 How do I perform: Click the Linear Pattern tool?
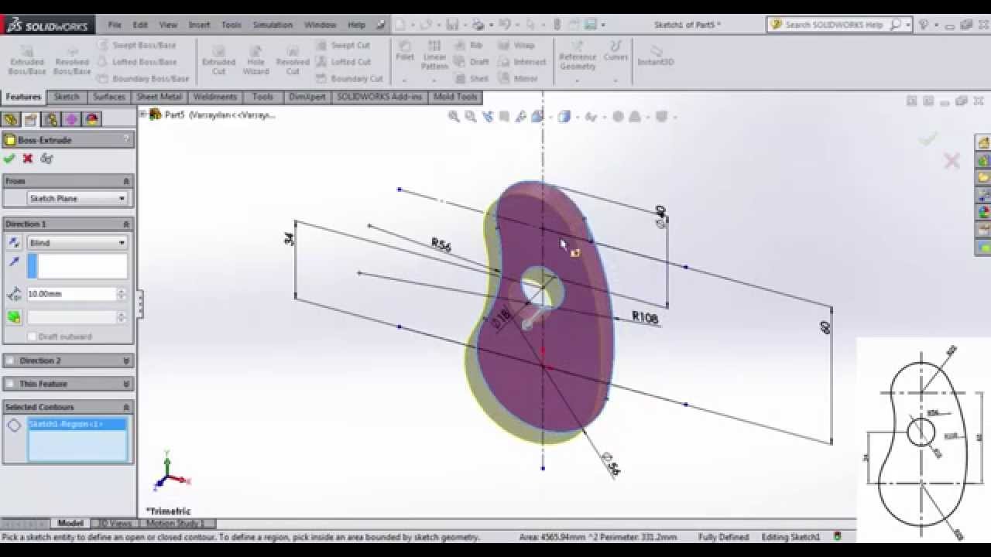(x=434, y=56)
